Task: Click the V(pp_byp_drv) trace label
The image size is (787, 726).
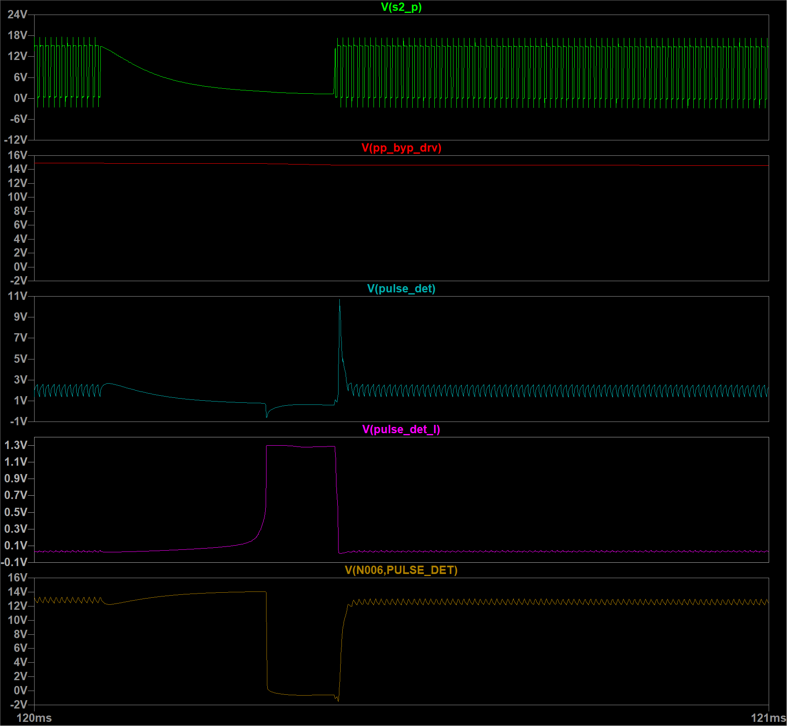Action: coord(401,148)
